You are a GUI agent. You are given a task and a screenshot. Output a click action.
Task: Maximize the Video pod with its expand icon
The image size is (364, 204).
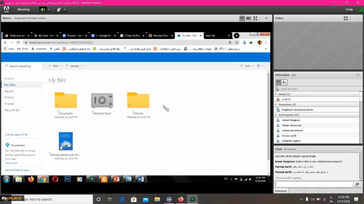pos(345,18)
